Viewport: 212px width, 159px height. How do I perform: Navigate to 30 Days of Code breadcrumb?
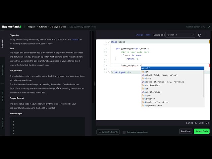point(58,27)
